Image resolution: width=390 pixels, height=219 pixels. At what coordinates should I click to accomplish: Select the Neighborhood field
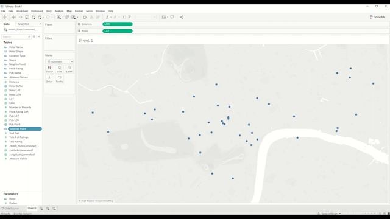[17, 64]
